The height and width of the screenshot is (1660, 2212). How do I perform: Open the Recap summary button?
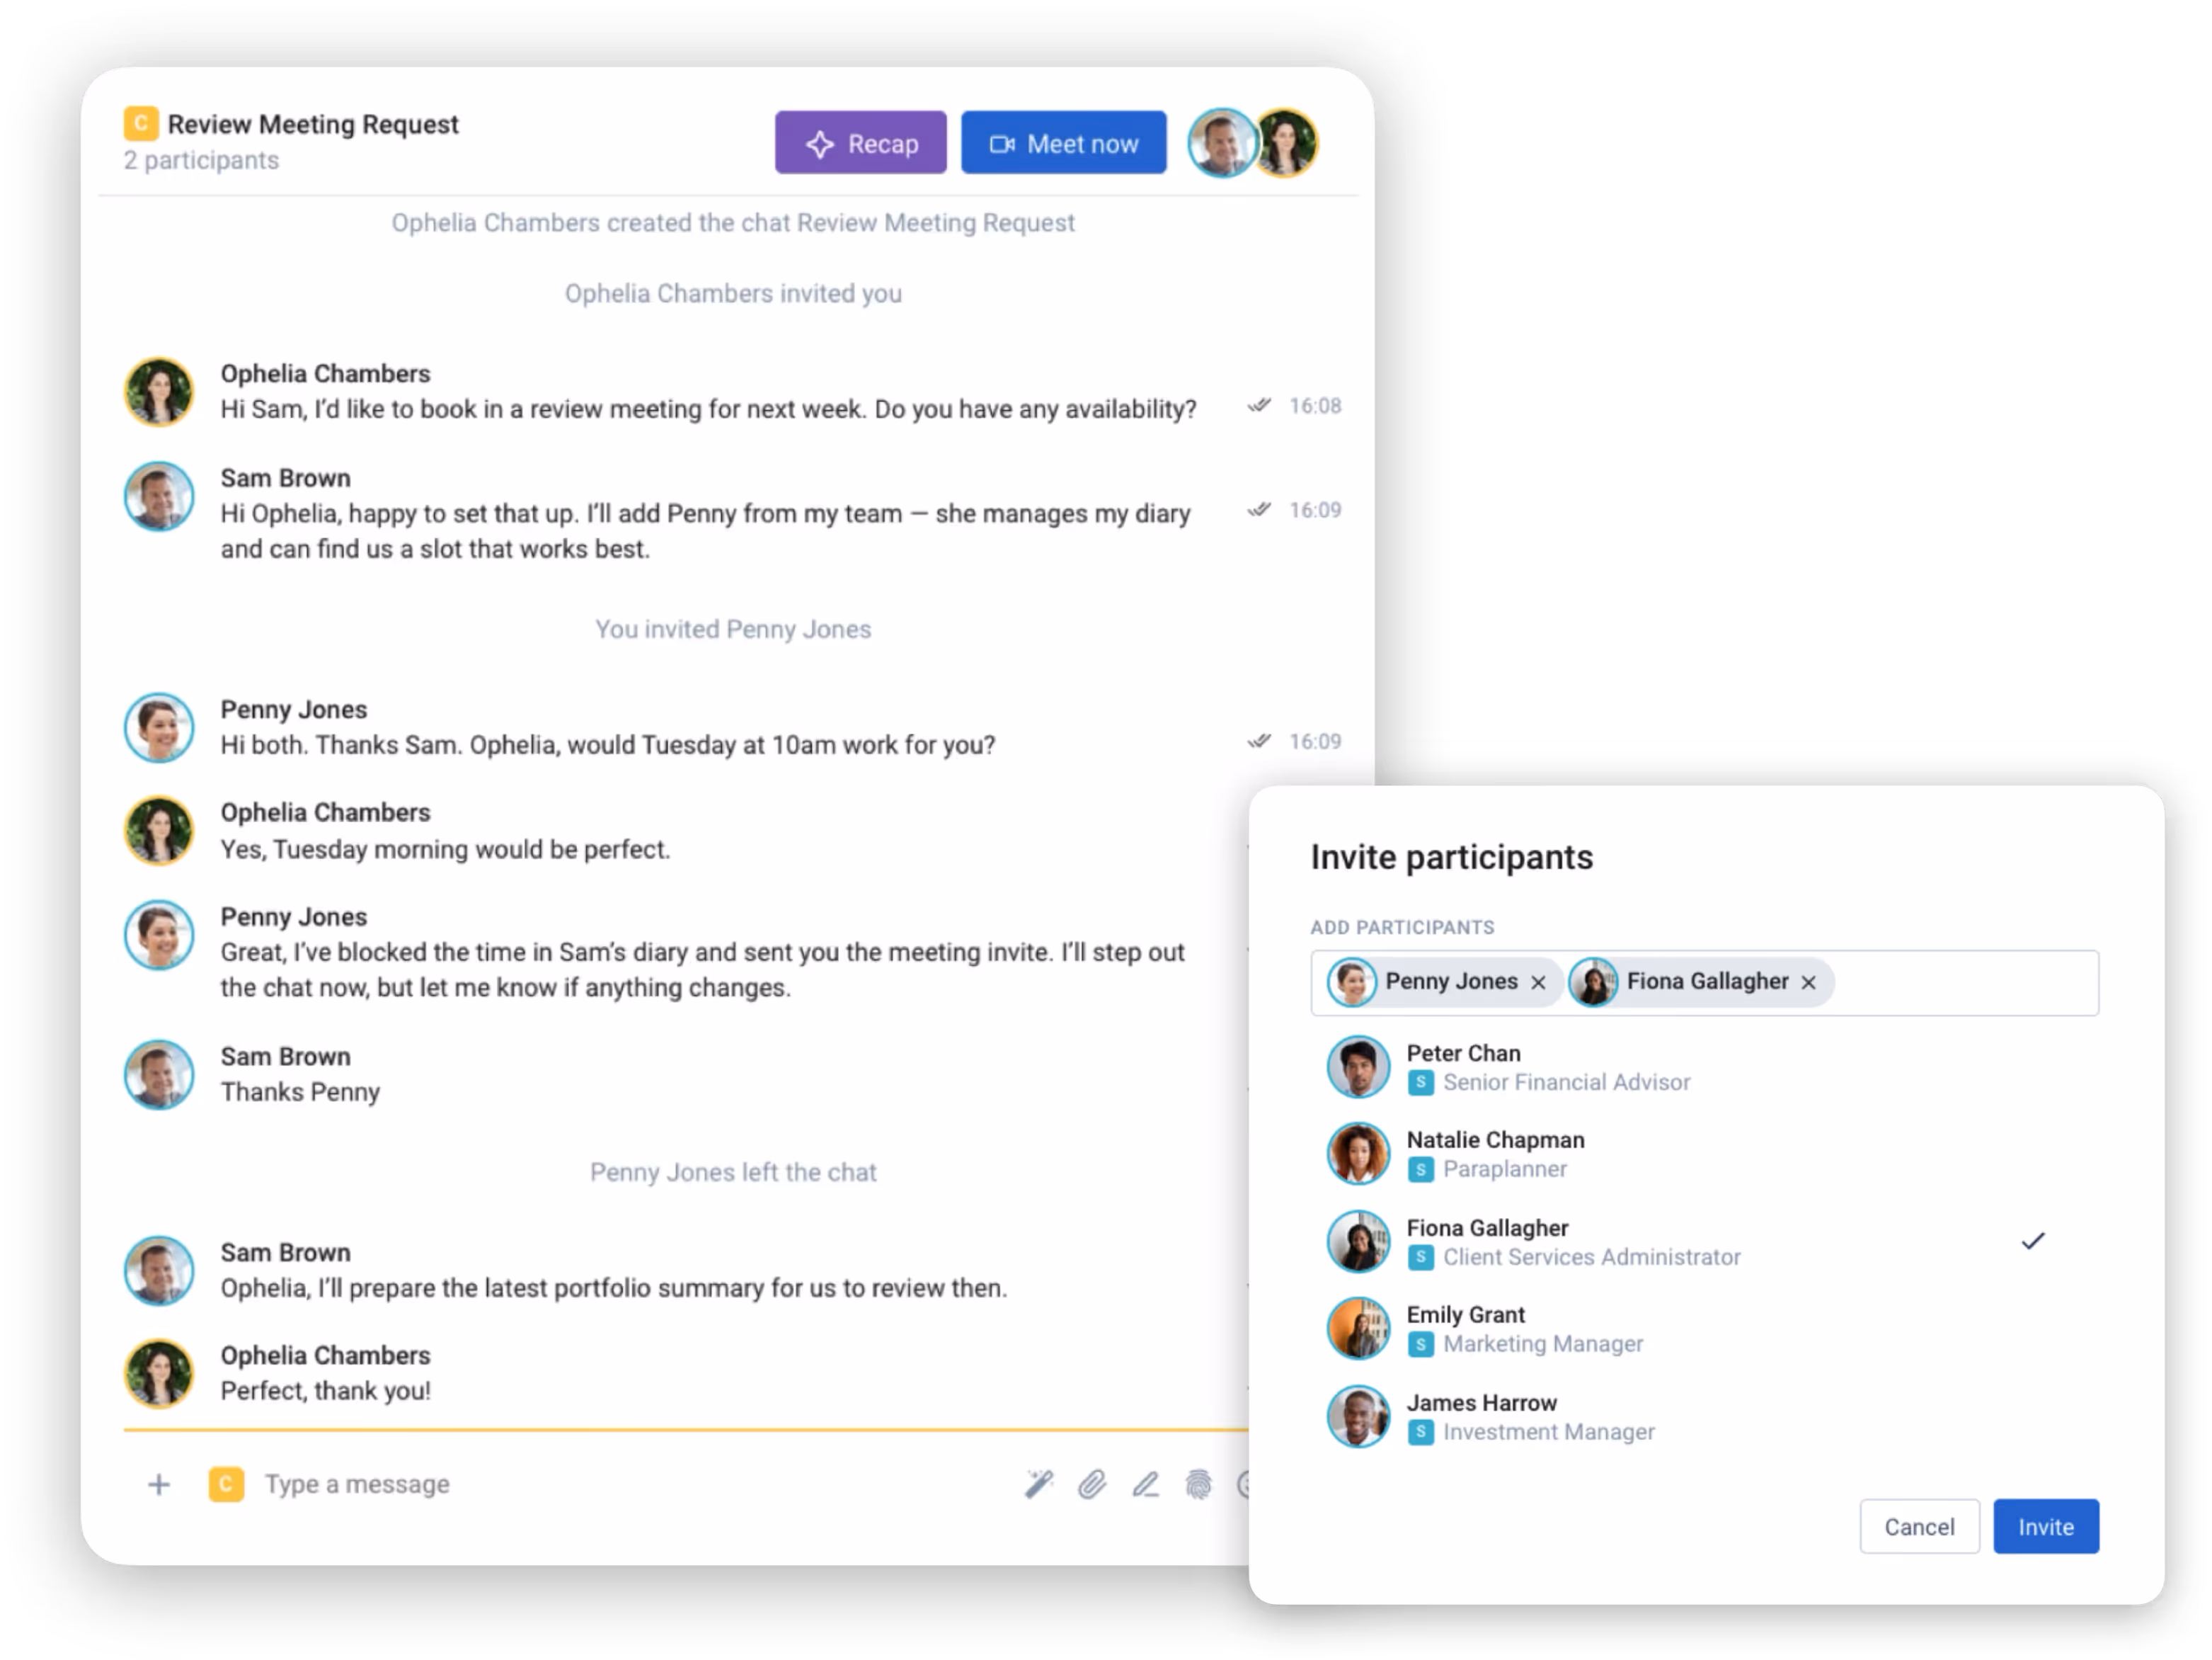pyautogui.click(x=860, y=143)
